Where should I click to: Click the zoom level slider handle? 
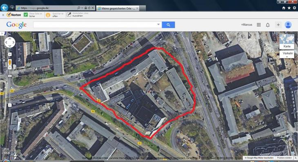pos(10,76)
